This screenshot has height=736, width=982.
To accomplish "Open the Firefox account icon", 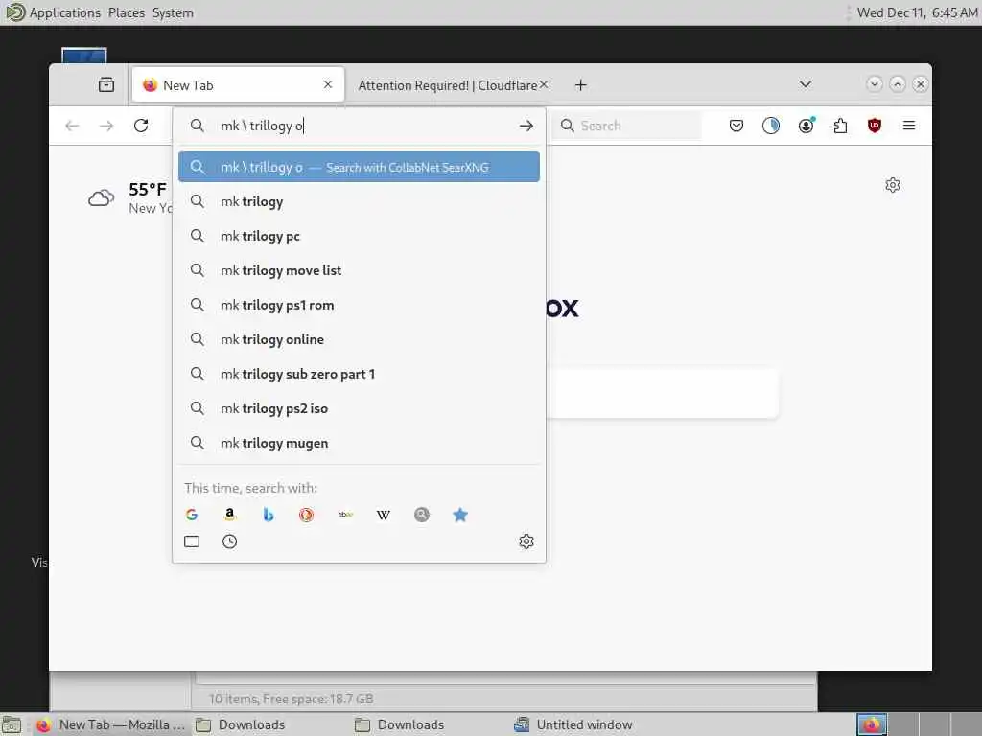I will pos(806,126).
